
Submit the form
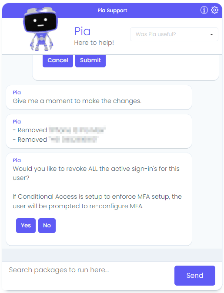click(90, 60)
